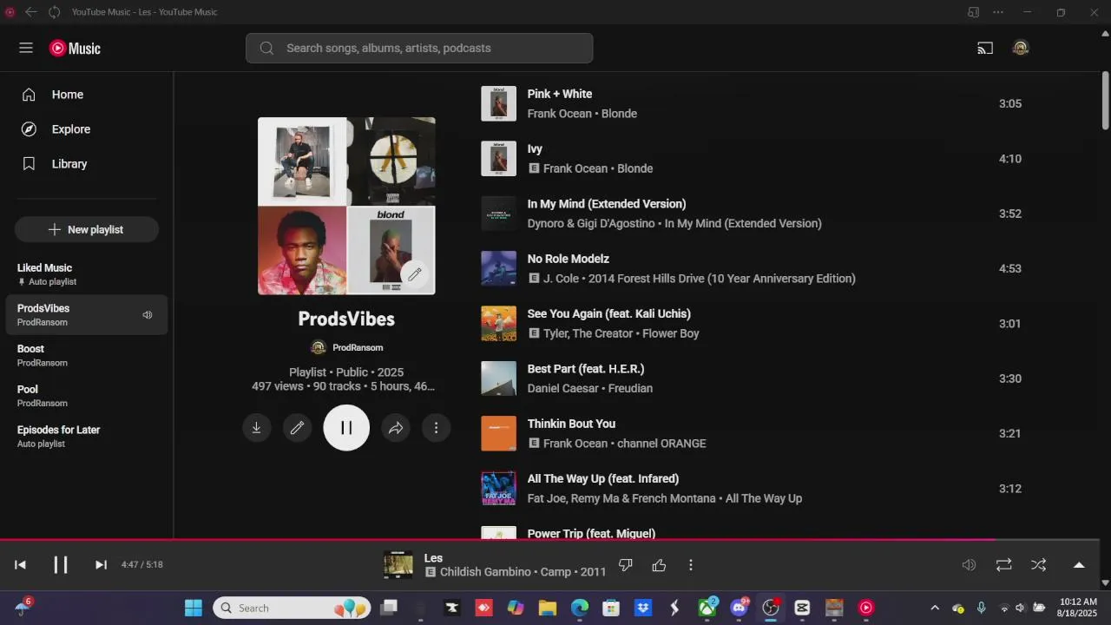This screenshot has width=1111, height=625.
Task: Click the ProdRansom author link
Action: click(x=357, y=347)
